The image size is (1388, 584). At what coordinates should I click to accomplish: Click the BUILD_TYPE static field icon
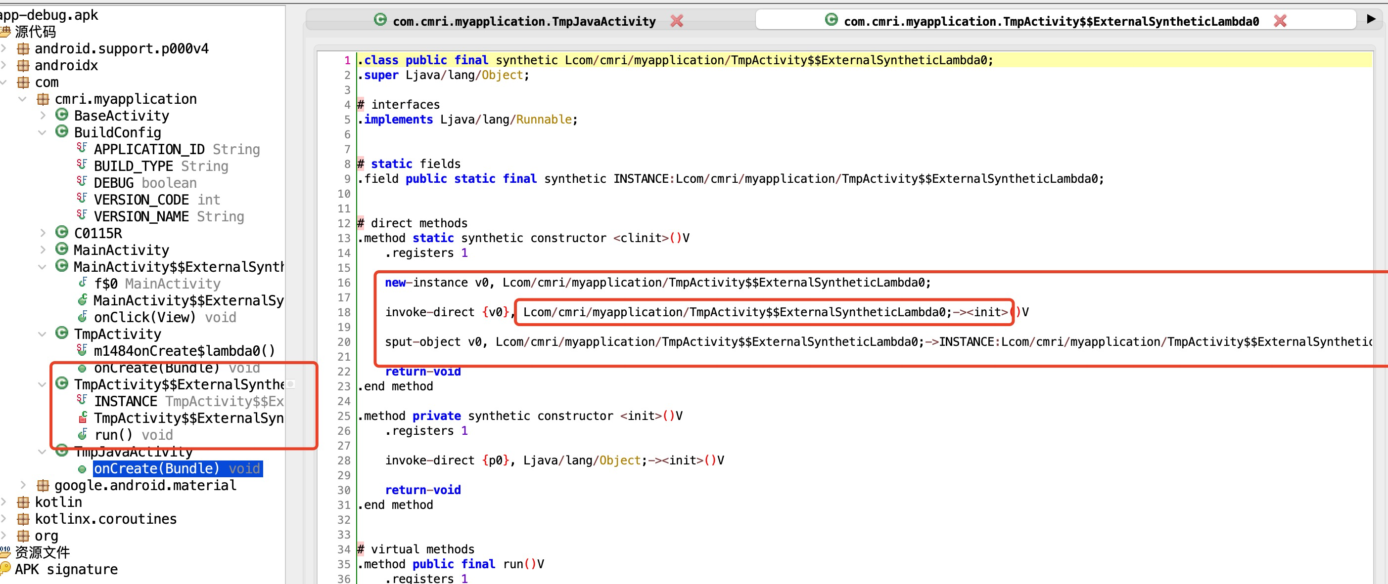click(82, 165)
